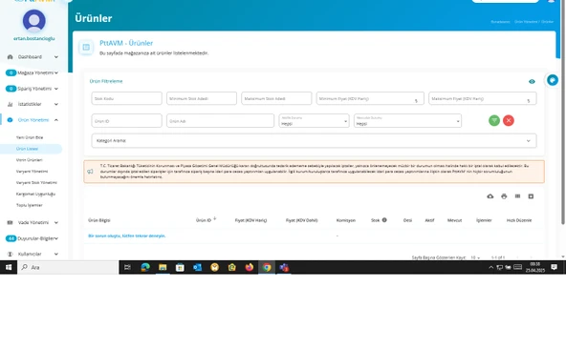This screenshot has width=566, height=349.
Task: Launch Microsoft Edge from the taskbar
Action: [x=145, y=267]
